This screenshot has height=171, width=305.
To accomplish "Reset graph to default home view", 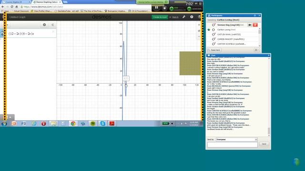I will tap(199, 30).
